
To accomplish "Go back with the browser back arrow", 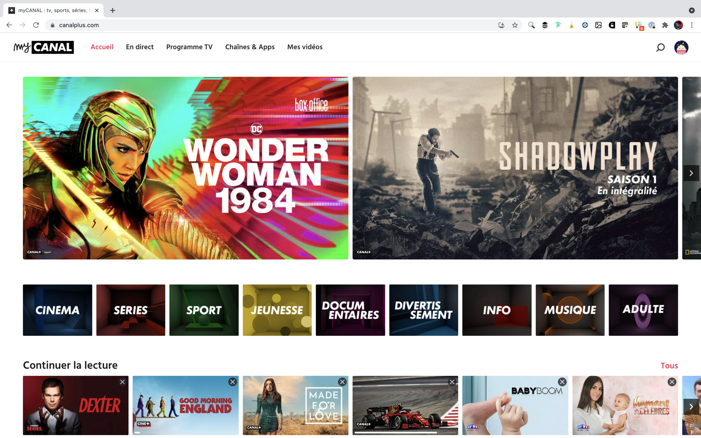I will pos(9,25).
